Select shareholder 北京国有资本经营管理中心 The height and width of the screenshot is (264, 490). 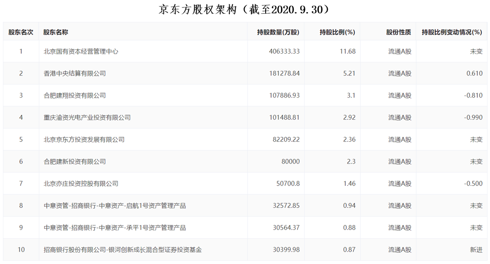click(x=81, y=51)
